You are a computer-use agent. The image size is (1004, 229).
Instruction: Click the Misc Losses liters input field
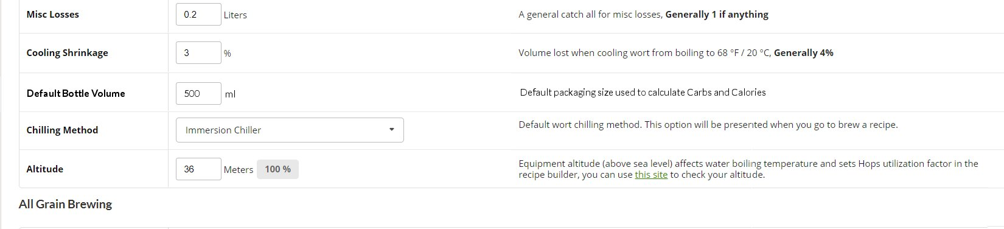tap(198, 14)
